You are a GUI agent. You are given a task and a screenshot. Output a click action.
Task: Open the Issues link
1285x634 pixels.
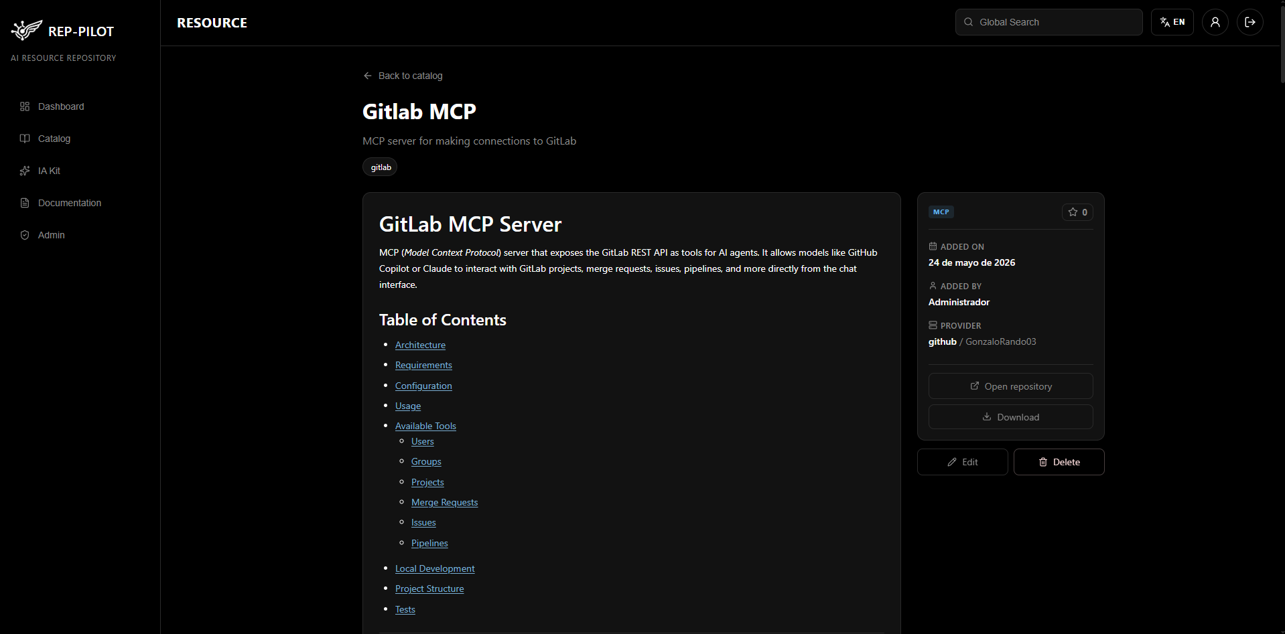[423, 522]
